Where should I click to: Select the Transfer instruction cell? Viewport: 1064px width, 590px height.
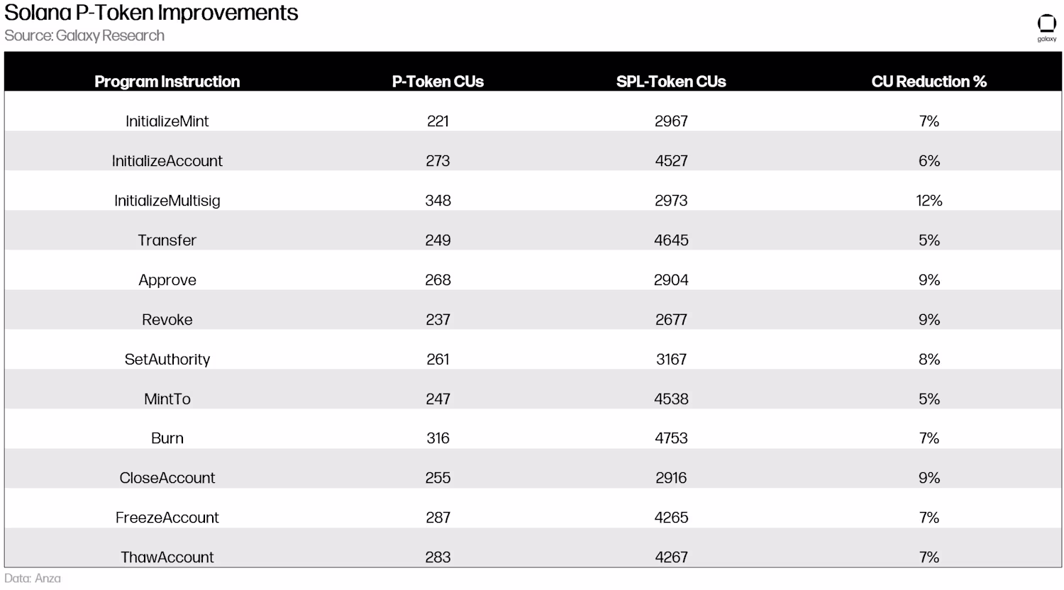(167, 240)
